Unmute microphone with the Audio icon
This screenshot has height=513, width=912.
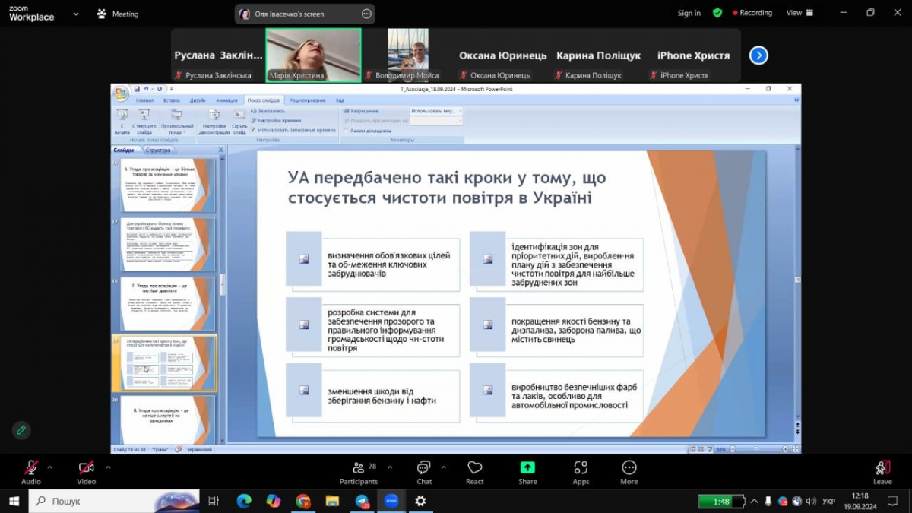click(31, 469)
